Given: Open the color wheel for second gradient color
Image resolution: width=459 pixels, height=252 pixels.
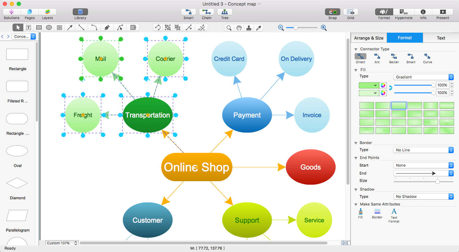Looking at the screenshot, I should pos(383,93).
